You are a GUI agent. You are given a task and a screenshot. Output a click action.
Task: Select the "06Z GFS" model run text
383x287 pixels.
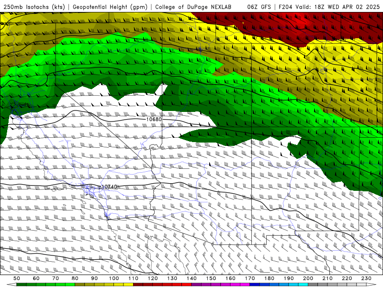[259, 7]
